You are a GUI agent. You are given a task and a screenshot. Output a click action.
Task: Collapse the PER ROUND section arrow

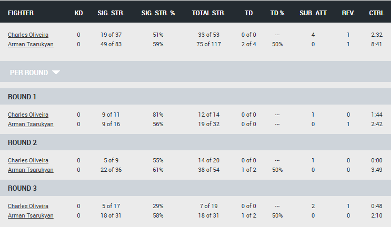click(56, 73)
